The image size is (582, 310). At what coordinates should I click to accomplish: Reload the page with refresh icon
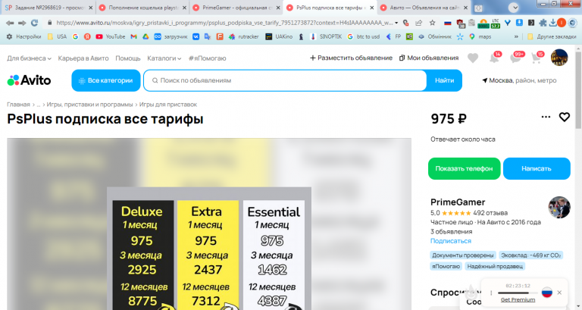click(x=35, y=23)
